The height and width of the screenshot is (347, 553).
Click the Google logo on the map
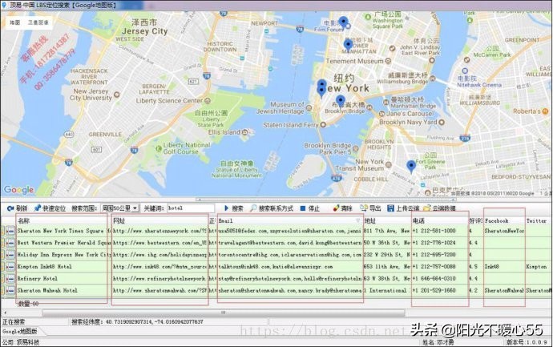pyautogui.click(x=19, y=190)
